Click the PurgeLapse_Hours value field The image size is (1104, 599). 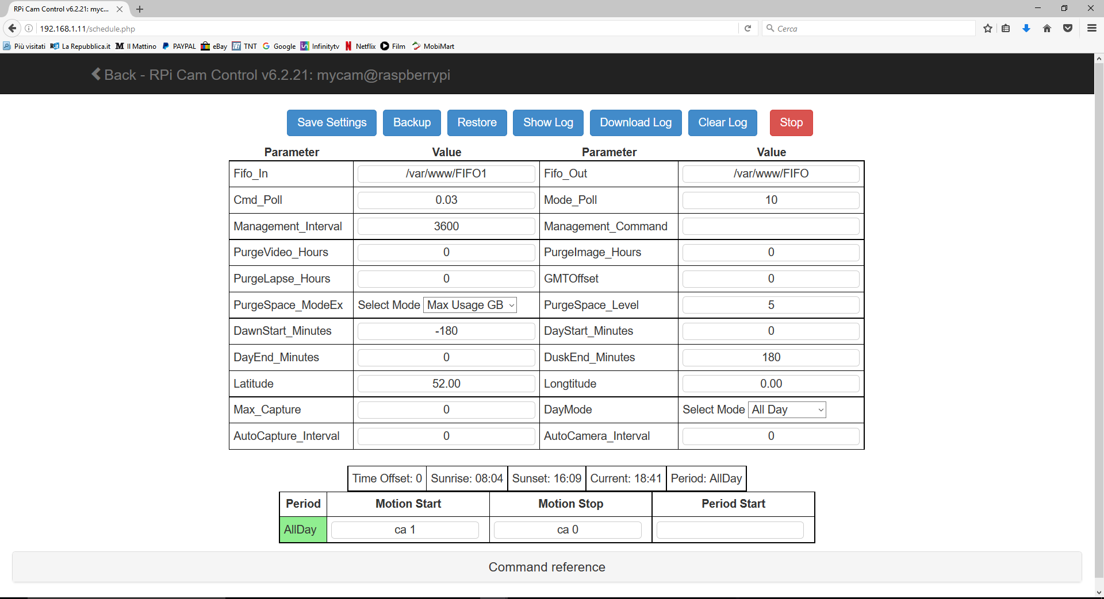coord(446,279)
